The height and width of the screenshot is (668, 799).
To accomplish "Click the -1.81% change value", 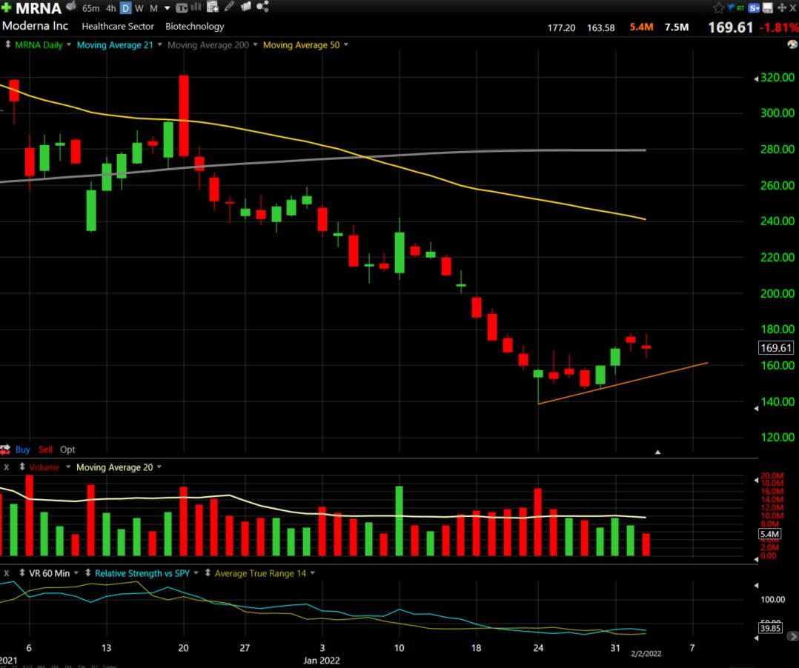I will pyautogui.click(x=778, y=27).
